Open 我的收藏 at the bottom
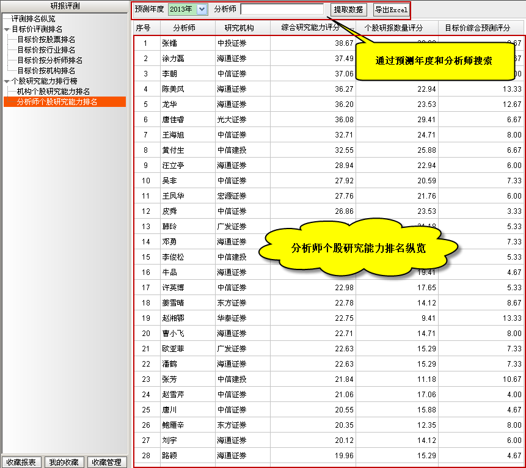This screenshot has height=468, width=526. point(64,462)
